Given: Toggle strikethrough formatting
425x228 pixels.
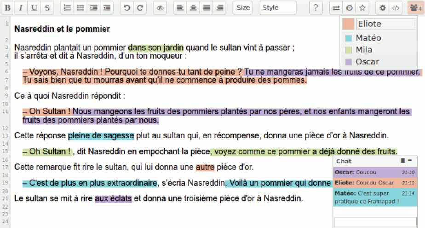Looking at the screenshot, I should 47,8.
